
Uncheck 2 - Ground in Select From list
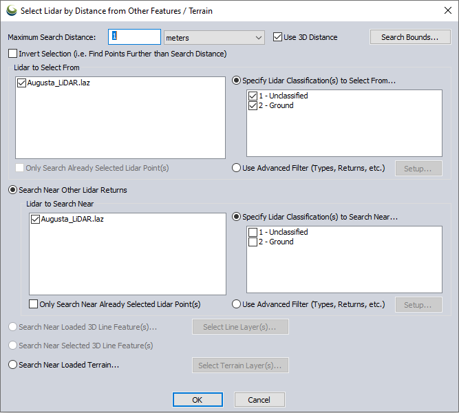coord(253,105)
